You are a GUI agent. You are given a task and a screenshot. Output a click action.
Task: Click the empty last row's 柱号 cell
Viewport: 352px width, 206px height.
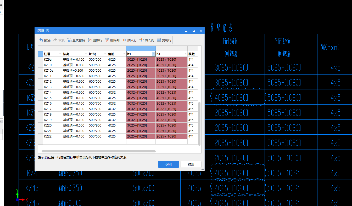click(x=53, y=142)
